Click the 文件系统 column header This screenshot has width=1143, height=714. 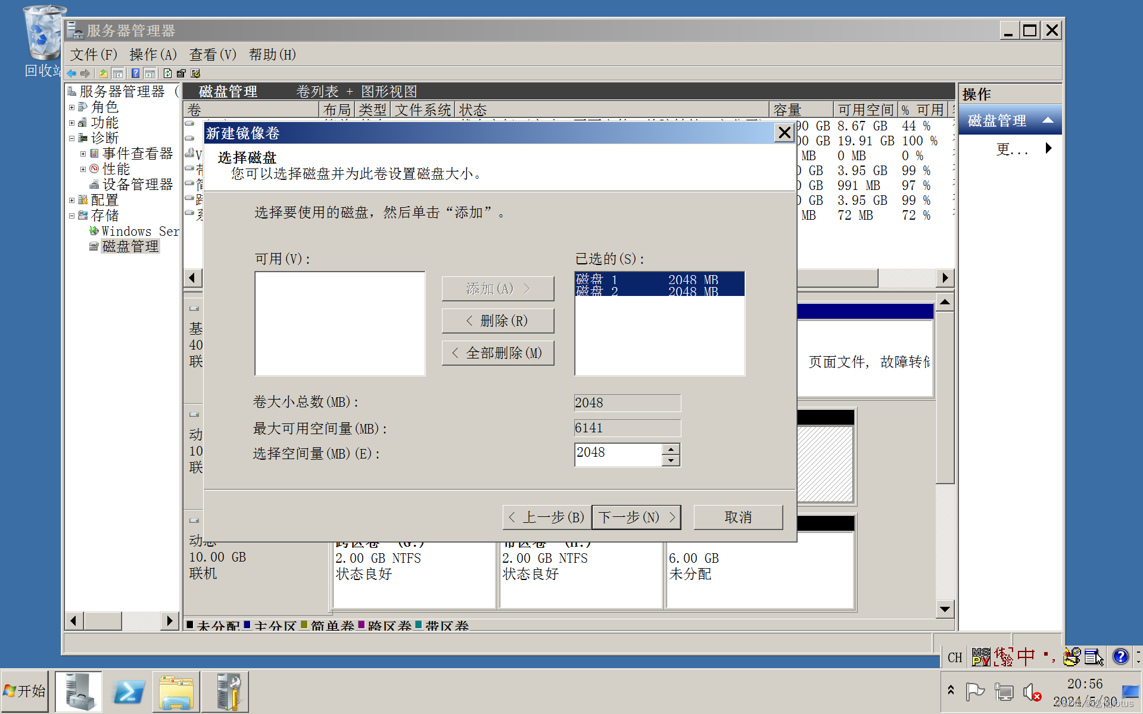click(x=423, y=110)
